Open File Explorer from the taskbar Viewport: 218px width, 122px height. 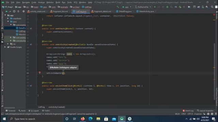(98, 119)
